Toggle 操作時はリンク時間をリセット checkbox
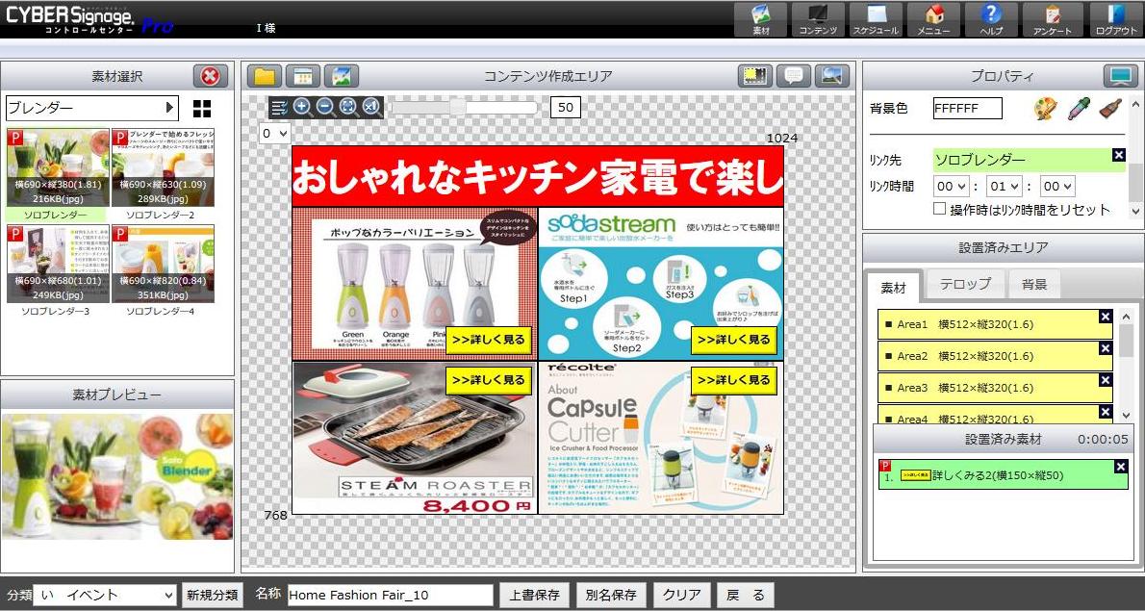This screenshot has width=1145, height=611. coord(941,209)
